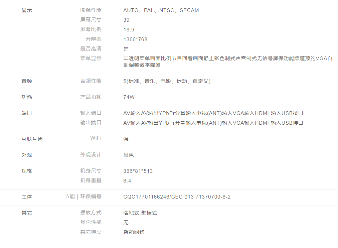Click the 显示 section heading
The height and width of the screenshot is (248, 338).
27,10
